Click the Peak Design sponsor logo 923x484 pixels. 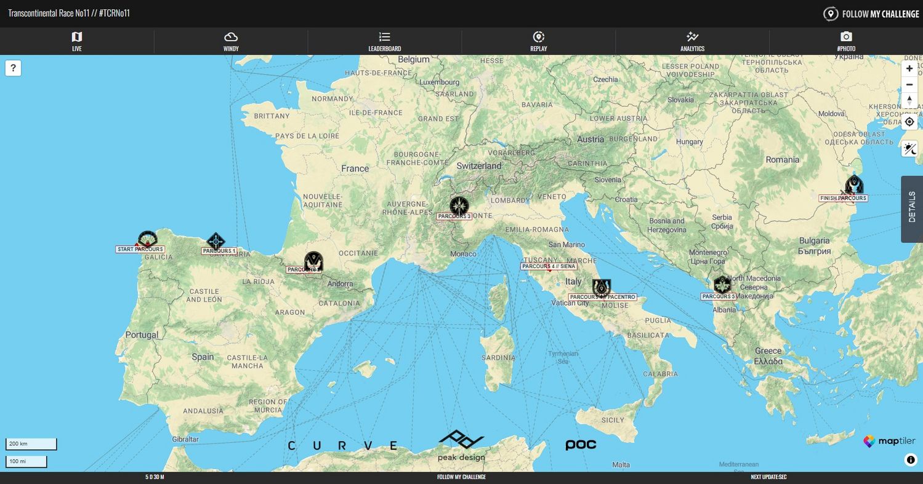point(461,445)
